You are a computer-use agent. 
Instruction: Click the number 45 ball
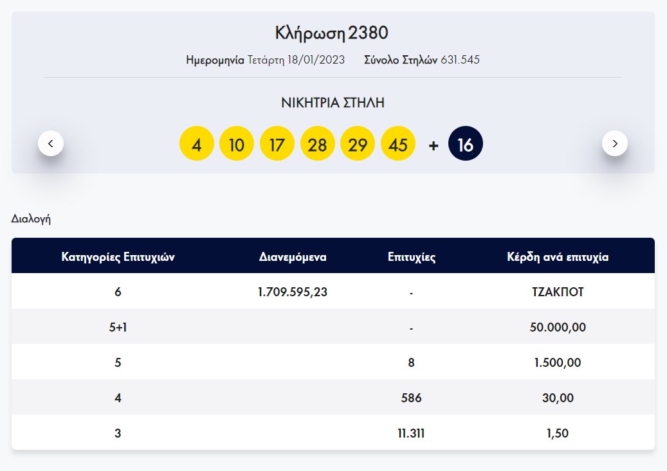(x=398, y=143)
